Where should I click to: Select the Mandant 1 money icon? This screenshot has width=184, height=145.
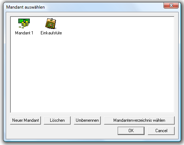24,23
